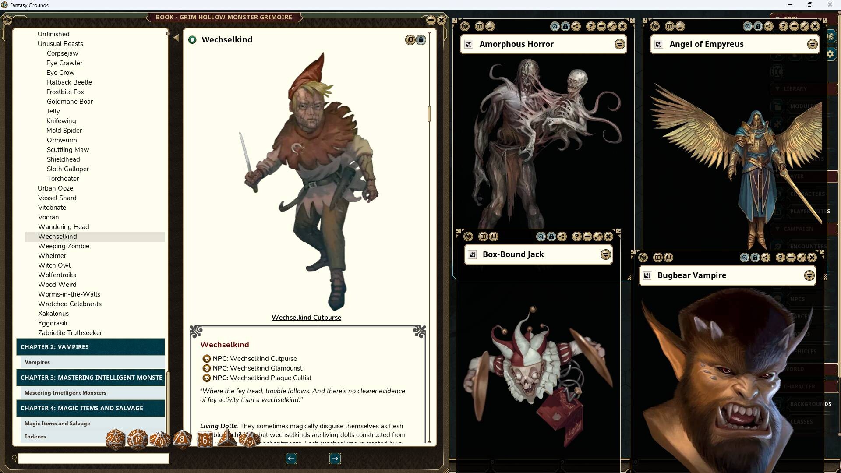
Task: Go to previous page in book
Action: pos(291,459)
